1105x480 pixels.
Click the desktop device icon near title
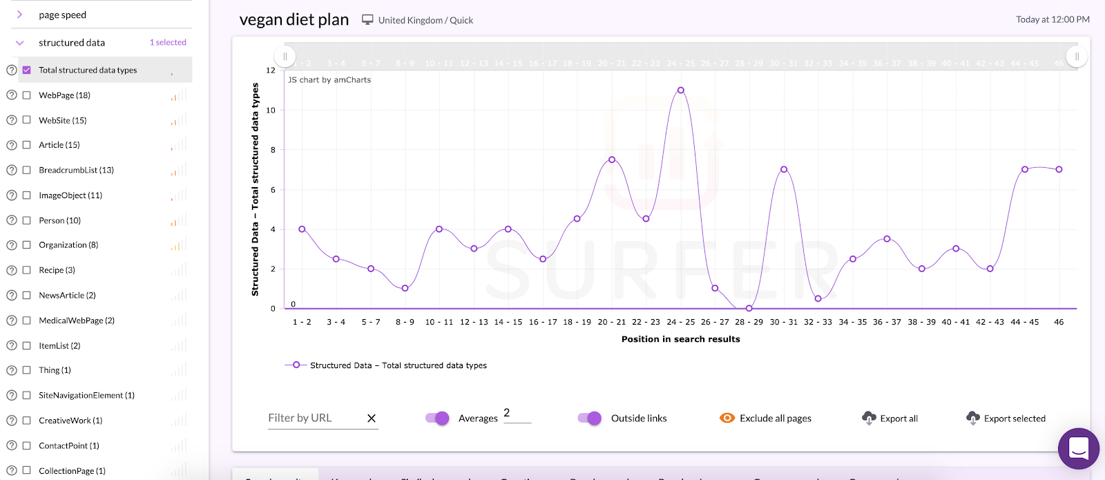tap(367, 20)
